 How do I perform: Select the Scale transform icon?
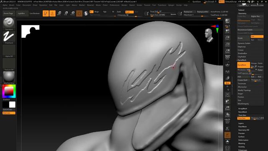pos(66,13)
